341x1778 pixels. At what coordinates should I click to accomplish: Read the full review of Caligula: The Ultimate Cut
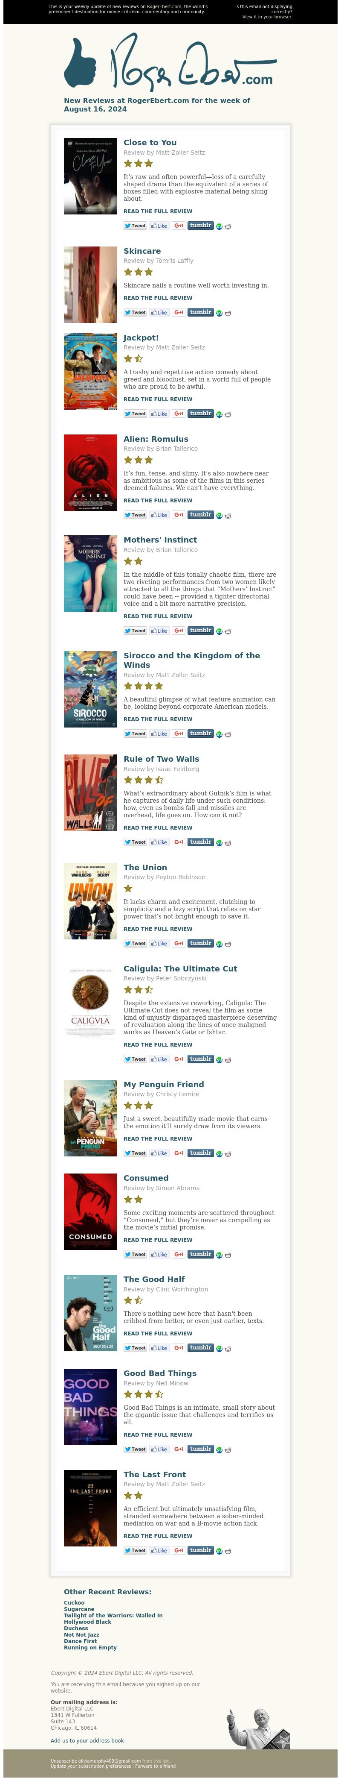(x=158, y=1045)
